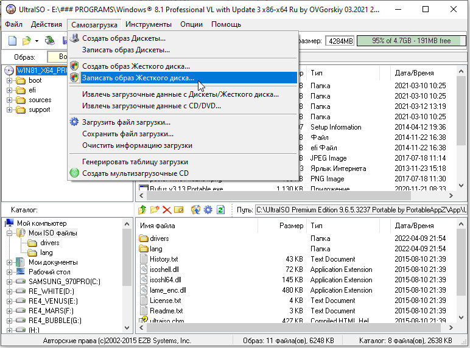Click the History.txt file icon

144,259
